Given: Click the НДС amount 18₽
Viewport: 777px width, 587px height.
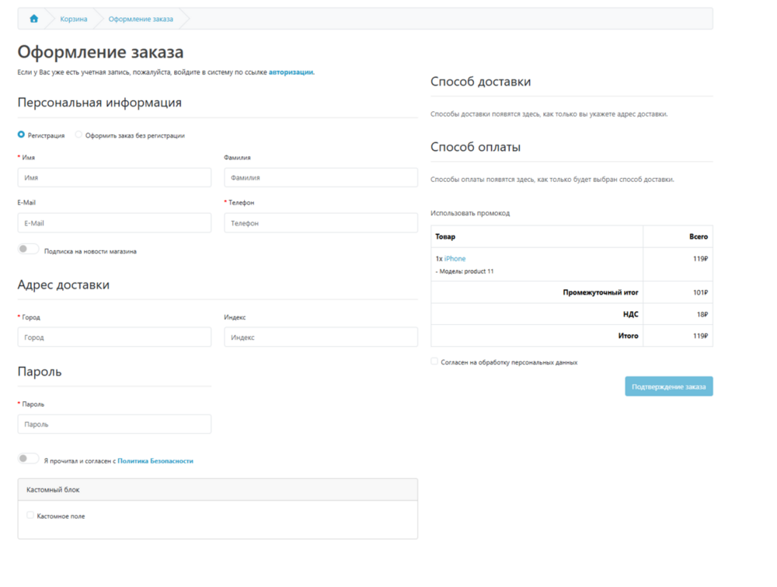Looking at the screenshot, I should (x=702, y=314).
